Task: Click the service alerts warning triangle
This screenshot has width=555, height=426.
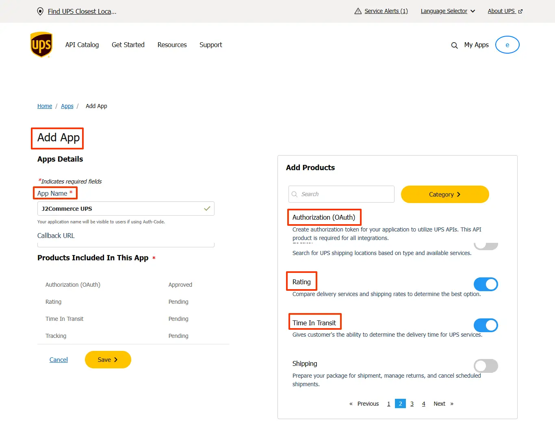Action: click(x=358, y=11)
